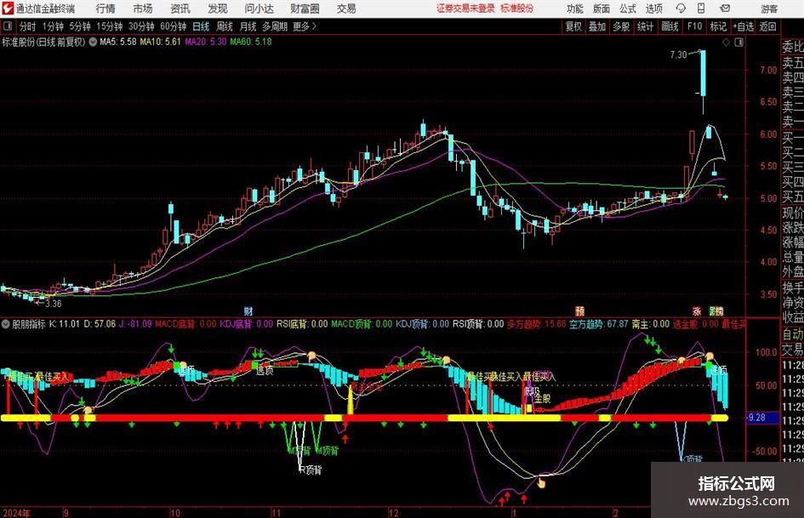Image resolution: width=804 pixels, height=518 pixels.
Task: Open F10 company info
Action: [x=695, y=26]
